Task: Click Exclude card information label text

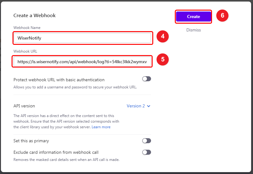Action: pyautogui.click(x=56, y=152)
